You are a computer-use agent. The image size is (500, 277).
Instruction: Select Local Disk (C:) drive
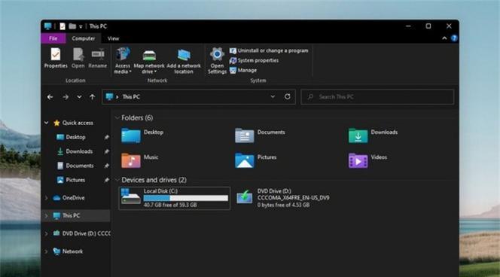tap(175, 198)
